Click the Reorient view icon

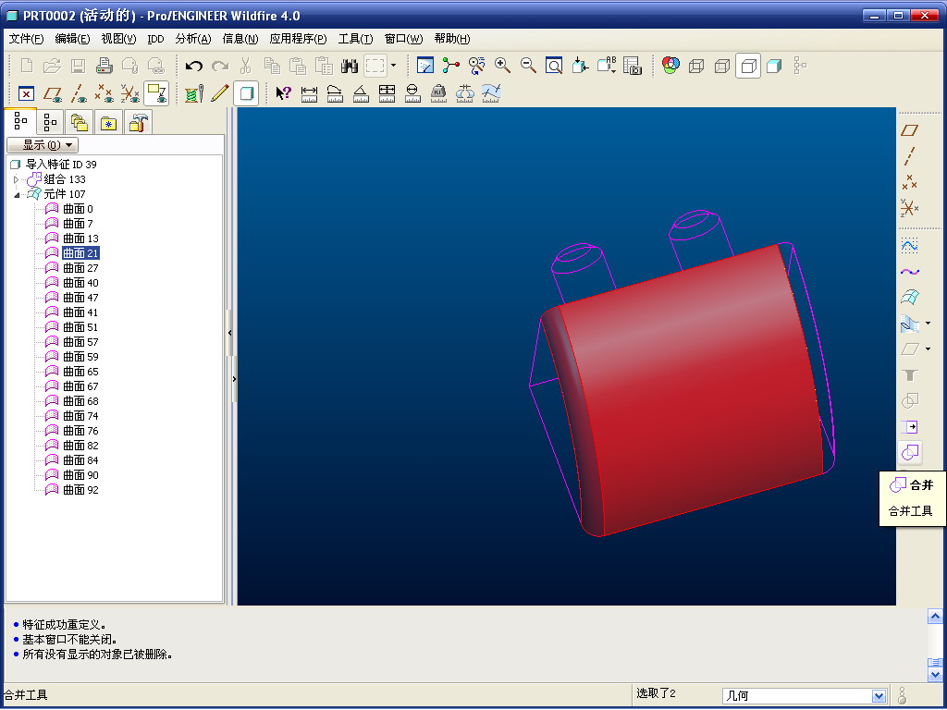pyautogui.click(x=580, y=66)
